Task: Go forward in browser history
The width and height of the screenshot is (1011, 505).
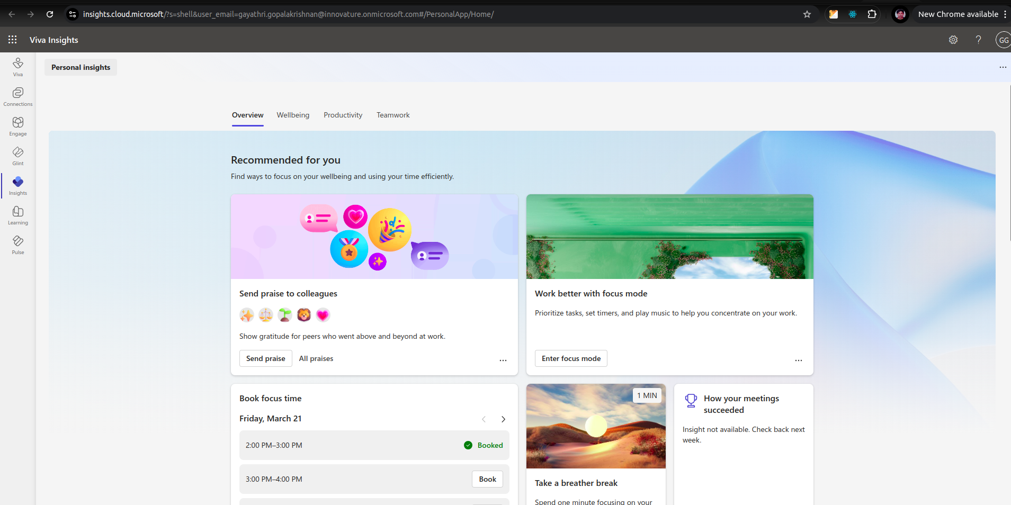Action: pos(31,14)
